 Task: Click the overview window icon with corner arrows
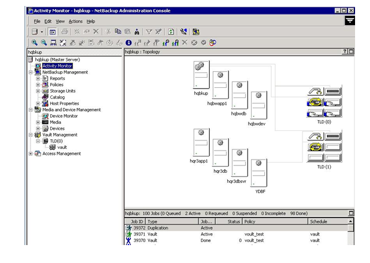coord(63,42)
